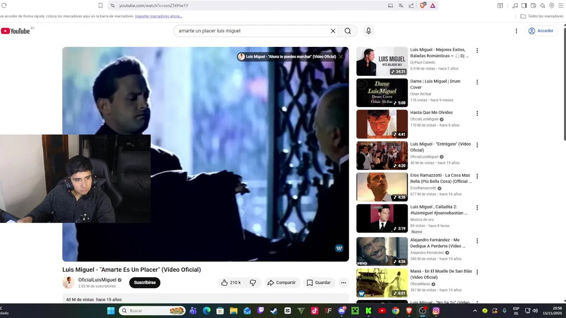Click the Acceder sign-in button
This screenshot has width=566, height=318.
click(541, 31)
